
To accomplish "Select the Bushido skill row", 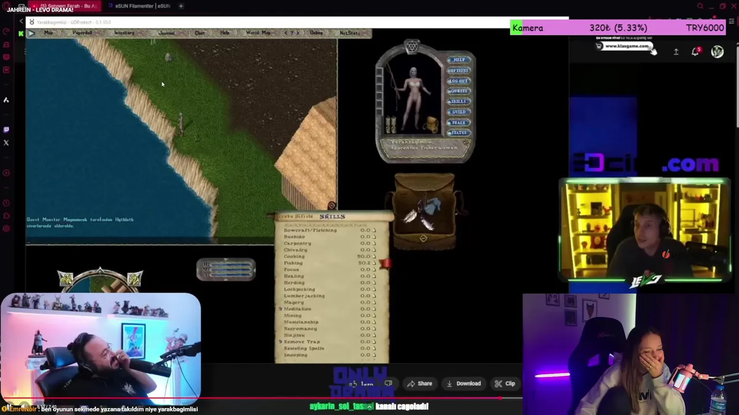I will pos(329,237).
